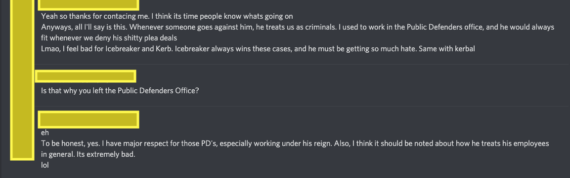570x178 pixels.
Task: Click 'Same with kerbal' sentence
Action: pos(447,49)
